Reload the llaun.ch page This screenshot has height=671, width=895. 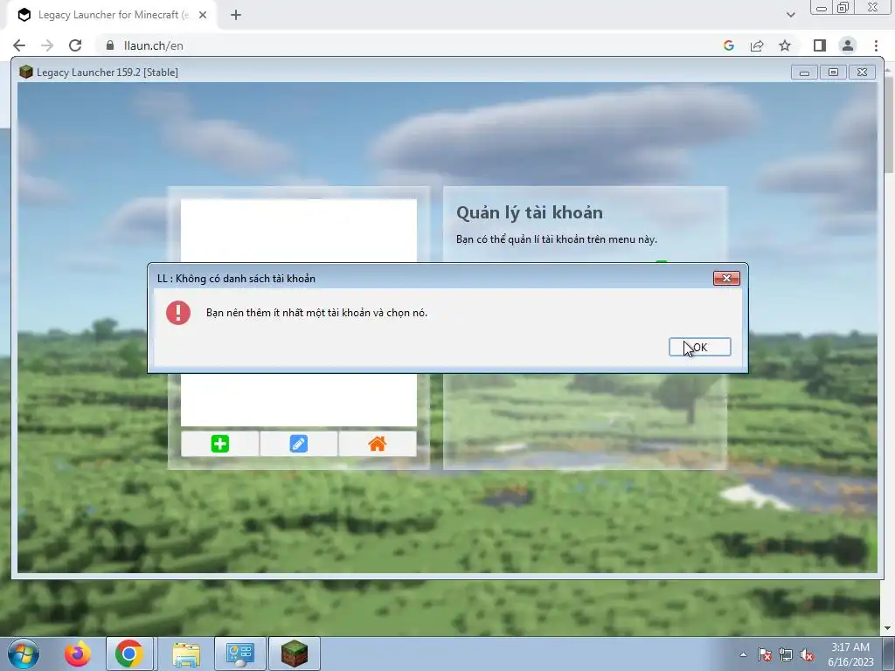[75, 45]
